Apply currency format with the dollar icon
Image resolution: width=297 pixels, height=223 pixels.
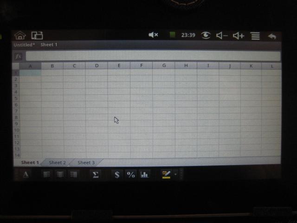[117, 175]
